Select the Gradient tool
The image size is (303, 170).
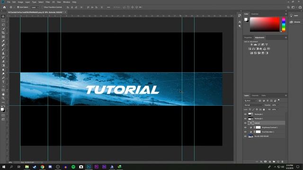[3, 66]
